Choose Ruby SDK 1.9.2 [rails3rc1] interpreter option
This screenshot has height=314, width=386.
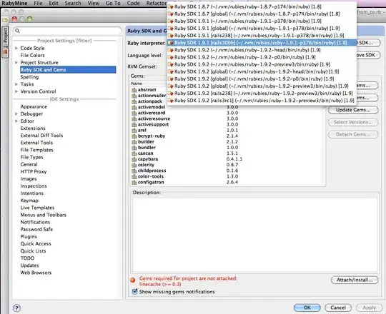pyautogui.click(x=262, y=101)
